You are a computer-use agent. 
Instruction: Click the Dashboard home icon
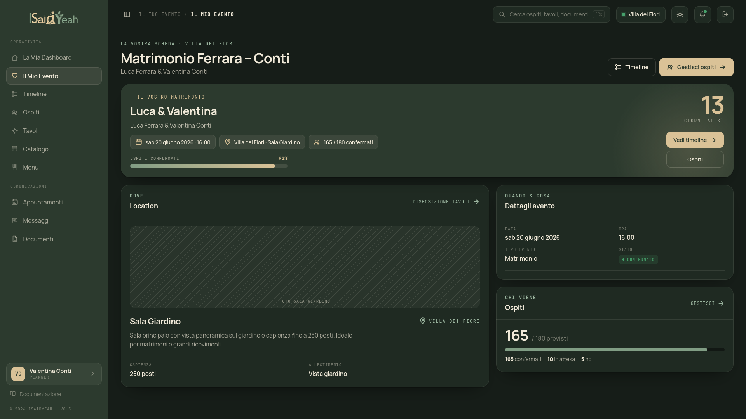[15, 57]
